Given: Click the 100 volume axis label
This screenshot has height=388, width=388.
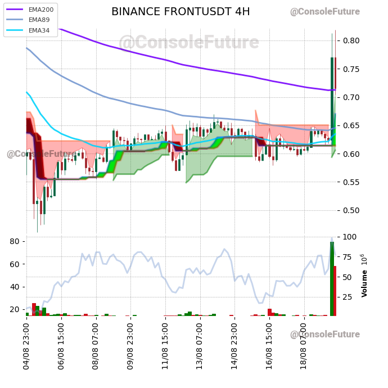Looking at the screenshot, I should pyautogui.click(x=350, y=237).
